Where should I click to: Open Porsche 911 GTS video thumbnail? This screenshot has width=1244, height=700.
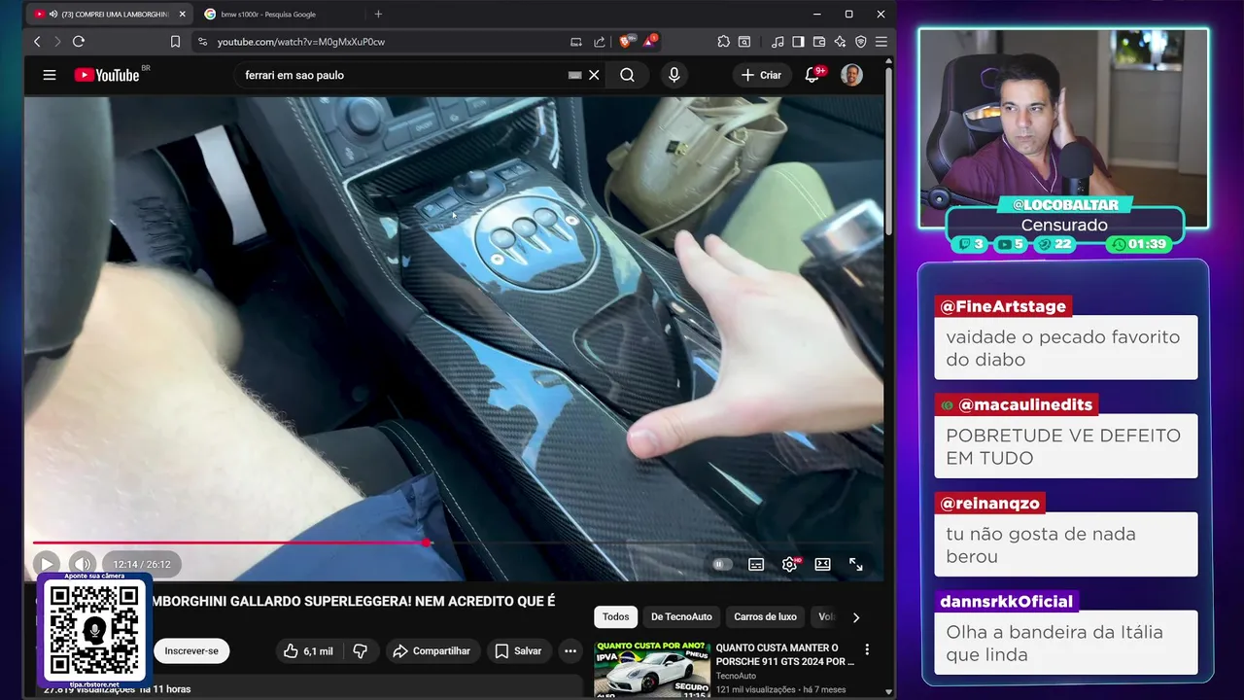651,668
